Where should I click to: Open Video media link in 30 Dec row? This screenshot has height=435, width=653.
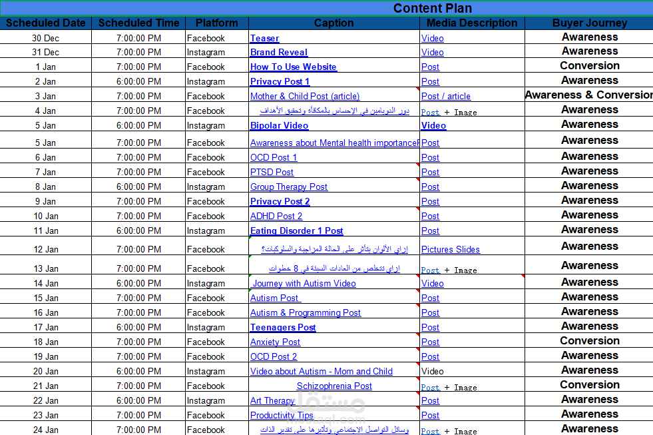tap(432, 39)
